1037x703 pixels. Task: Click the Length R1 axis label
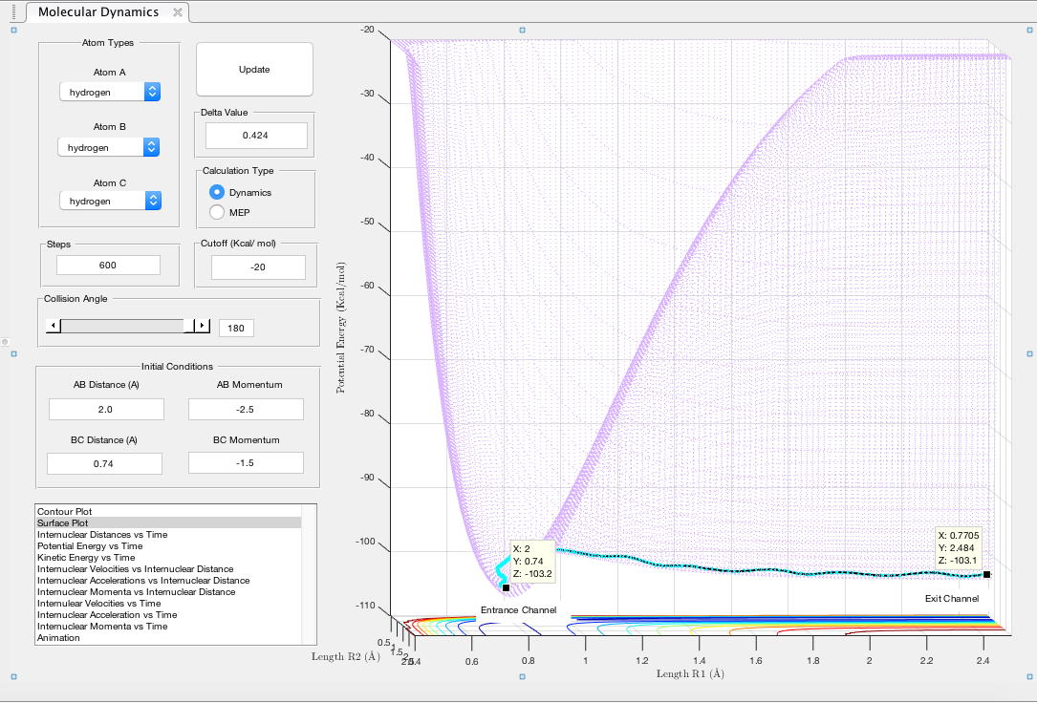[690, 674]
